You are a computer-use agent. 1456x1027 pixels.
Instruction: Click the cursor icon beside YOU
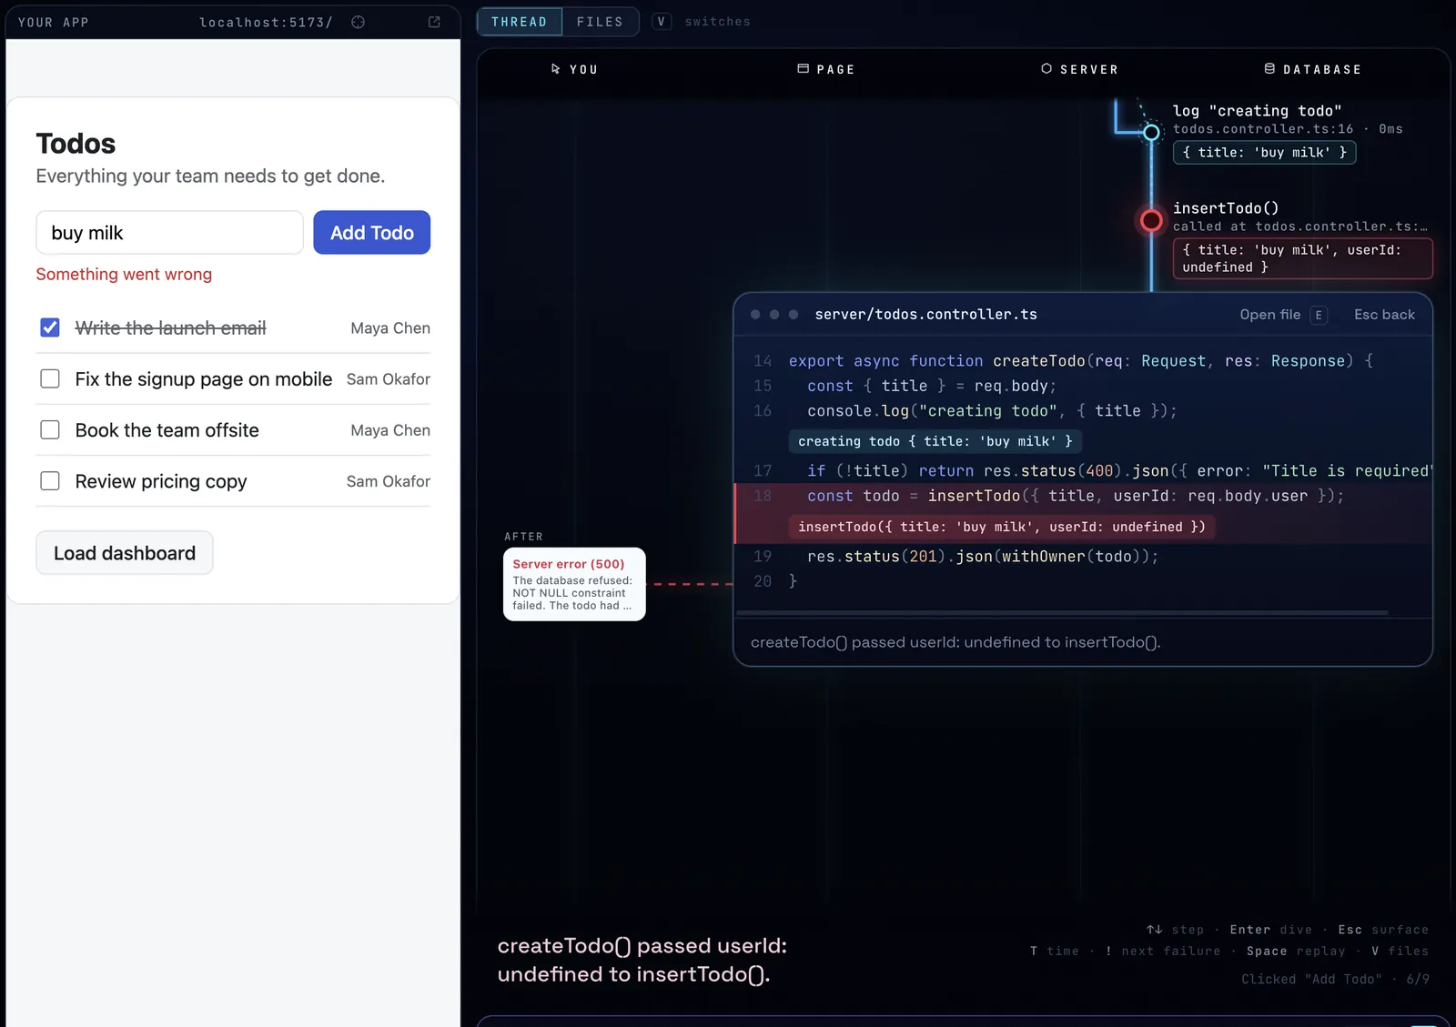coord(556,69)
